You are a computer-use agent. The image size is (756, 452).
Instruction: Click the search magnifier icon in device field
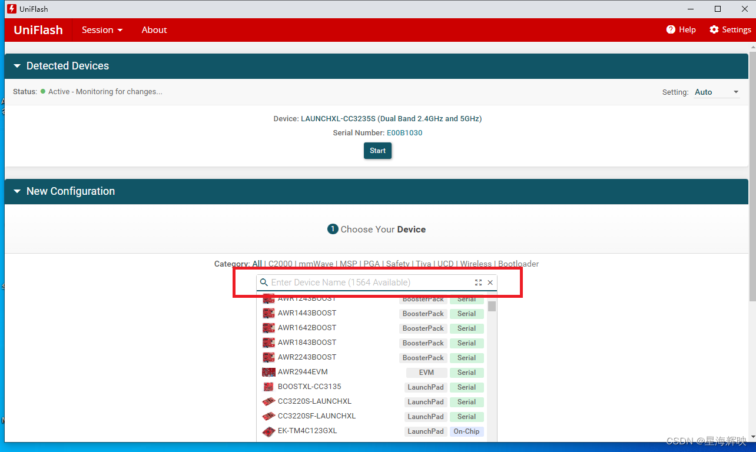tap(264, 282)
